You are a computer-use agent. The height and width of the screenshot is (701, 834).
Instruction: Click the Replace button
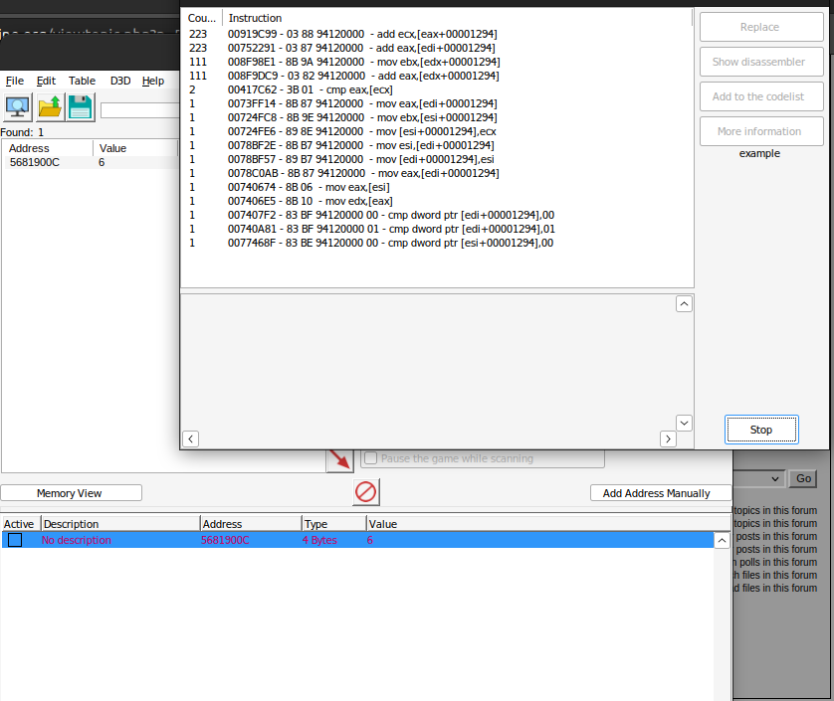coord(760,27)
